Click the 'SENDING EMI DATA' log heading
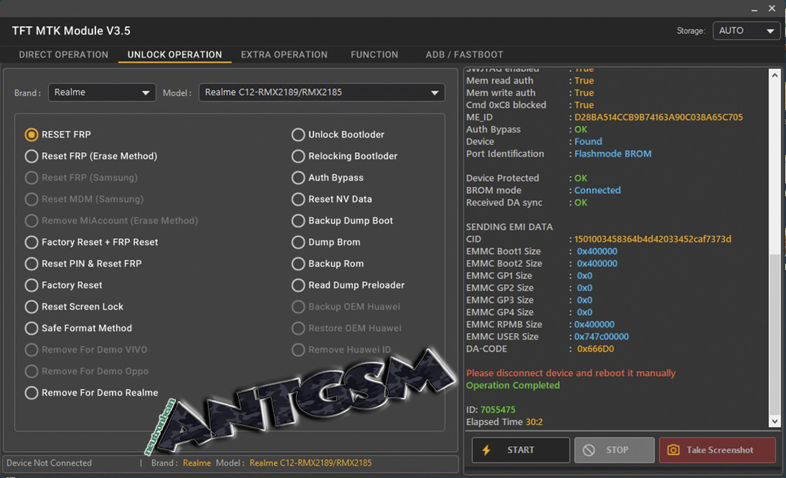This screenshot has width=786, height=478. [510, 227]
